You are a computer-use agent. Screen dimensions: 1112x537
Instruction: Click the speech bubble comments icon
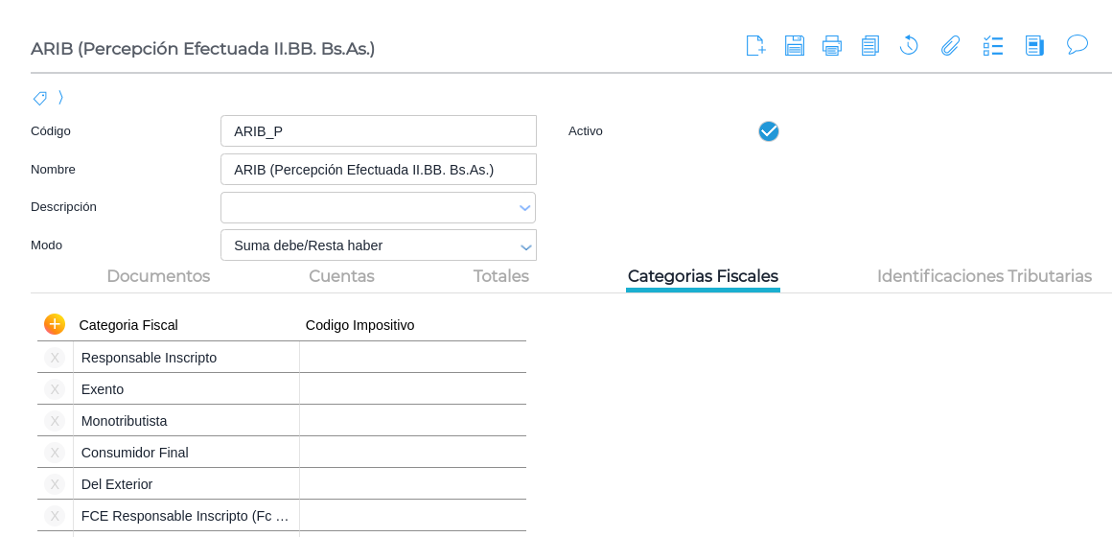pyautogui.click(x=1077, y=44)
